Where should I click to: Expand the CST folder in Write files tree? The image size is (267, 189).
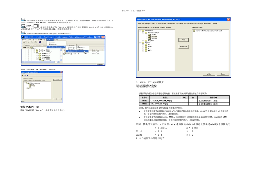(143, 45)
